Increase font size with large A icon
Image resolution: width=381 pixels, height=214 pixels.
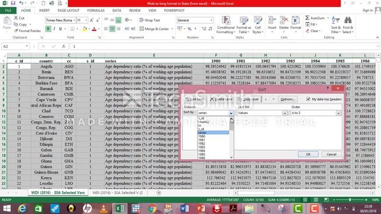(x=92, y=20)
